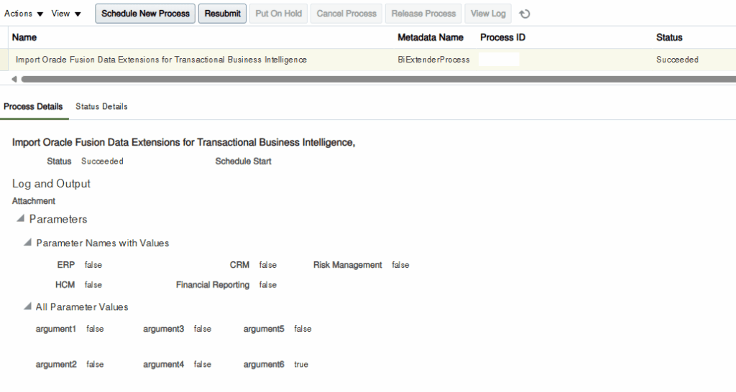This screenshot has width=736, height=392.
Task: Collapse Parameter Names with Values section
Action: click(x=28, y=243)
